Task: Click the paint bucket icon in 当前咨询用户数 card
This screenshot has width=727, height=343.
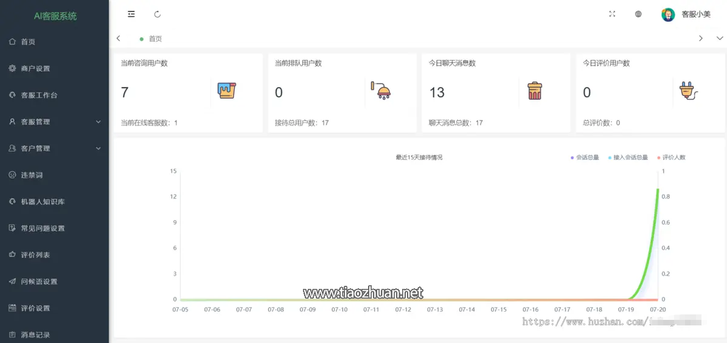Action: click(x=227, y=91)
